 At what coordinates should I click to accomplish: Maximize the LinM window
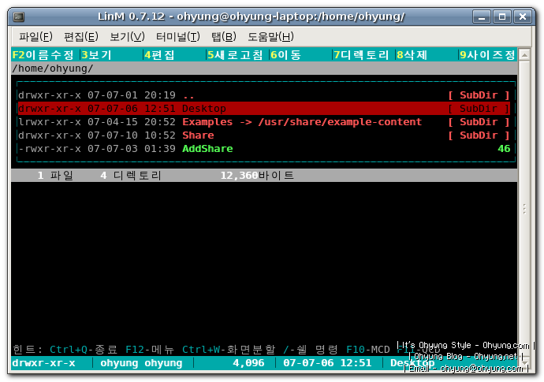click(x=502, y=17)
